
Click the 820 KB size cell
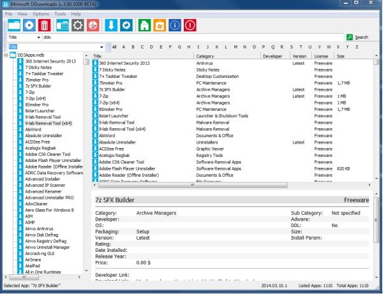pyautogui.click(x=343, y=168)
